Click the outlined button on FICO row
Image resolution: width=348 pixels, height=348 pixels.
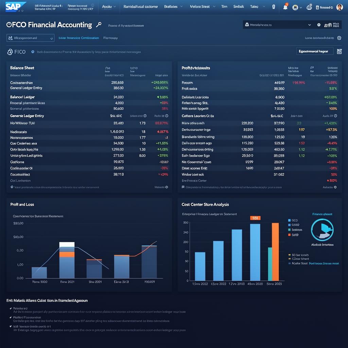point(315,51)
